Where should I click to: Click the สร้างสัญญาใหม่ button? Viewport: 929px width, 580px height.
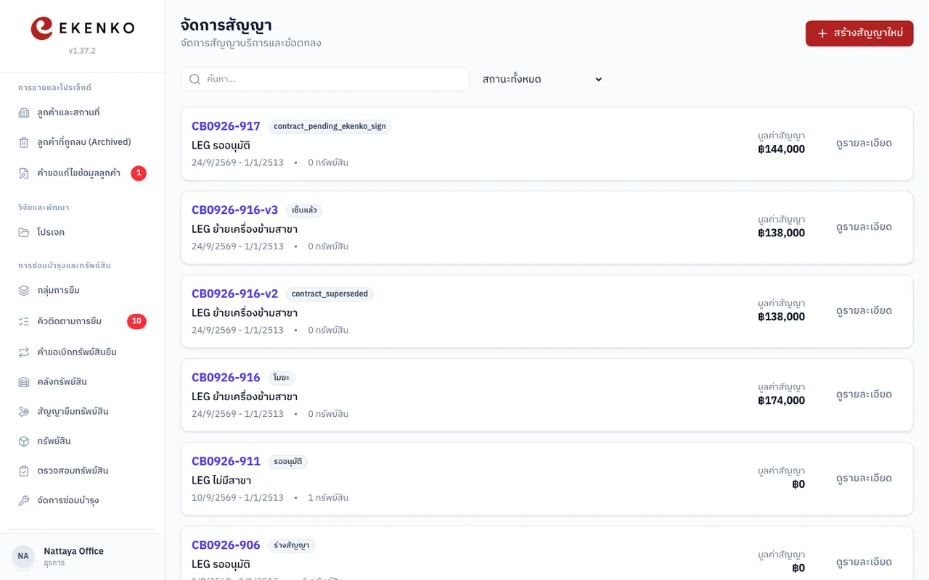point(859,33)
